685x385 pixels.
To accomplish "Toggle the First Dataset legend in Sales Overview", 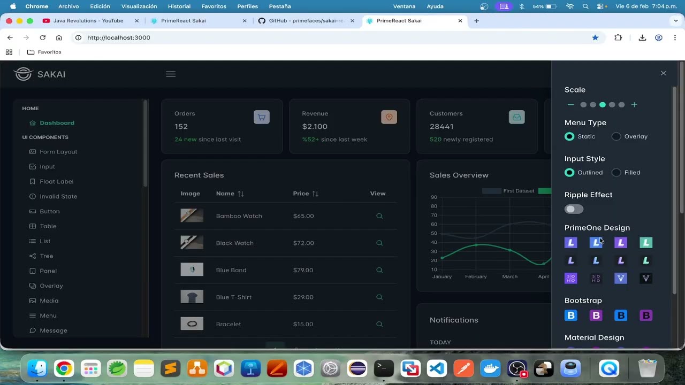I will (508, 191).
